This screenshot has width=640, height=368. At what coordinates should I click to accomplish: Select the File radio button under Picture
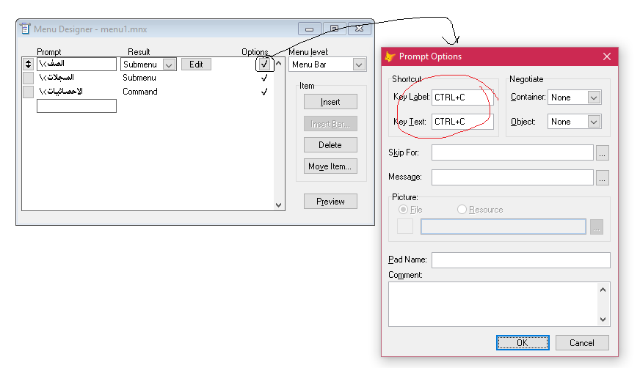403,210
